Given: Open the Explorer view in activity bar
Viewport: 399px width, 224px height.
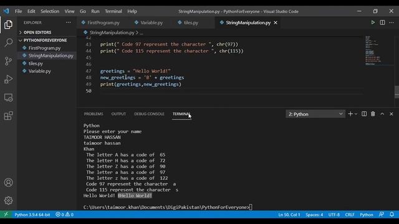Looking at the screenshot, I should point(8,25).
